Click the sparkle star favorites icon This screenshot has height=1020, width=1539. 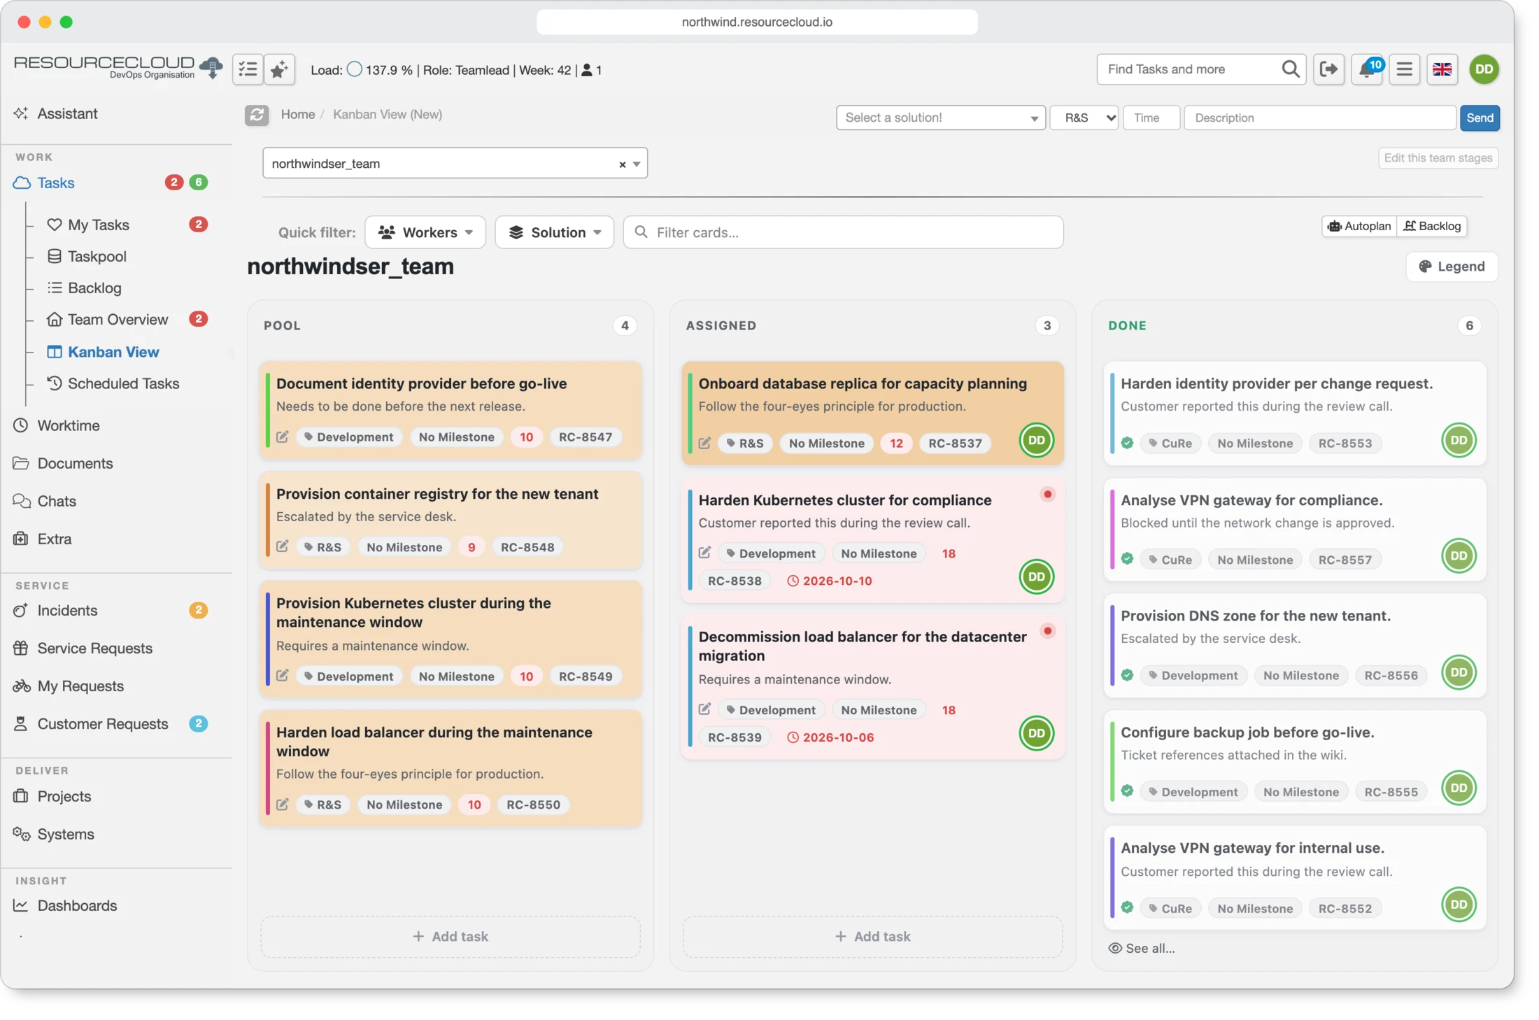tap(279, 69)
